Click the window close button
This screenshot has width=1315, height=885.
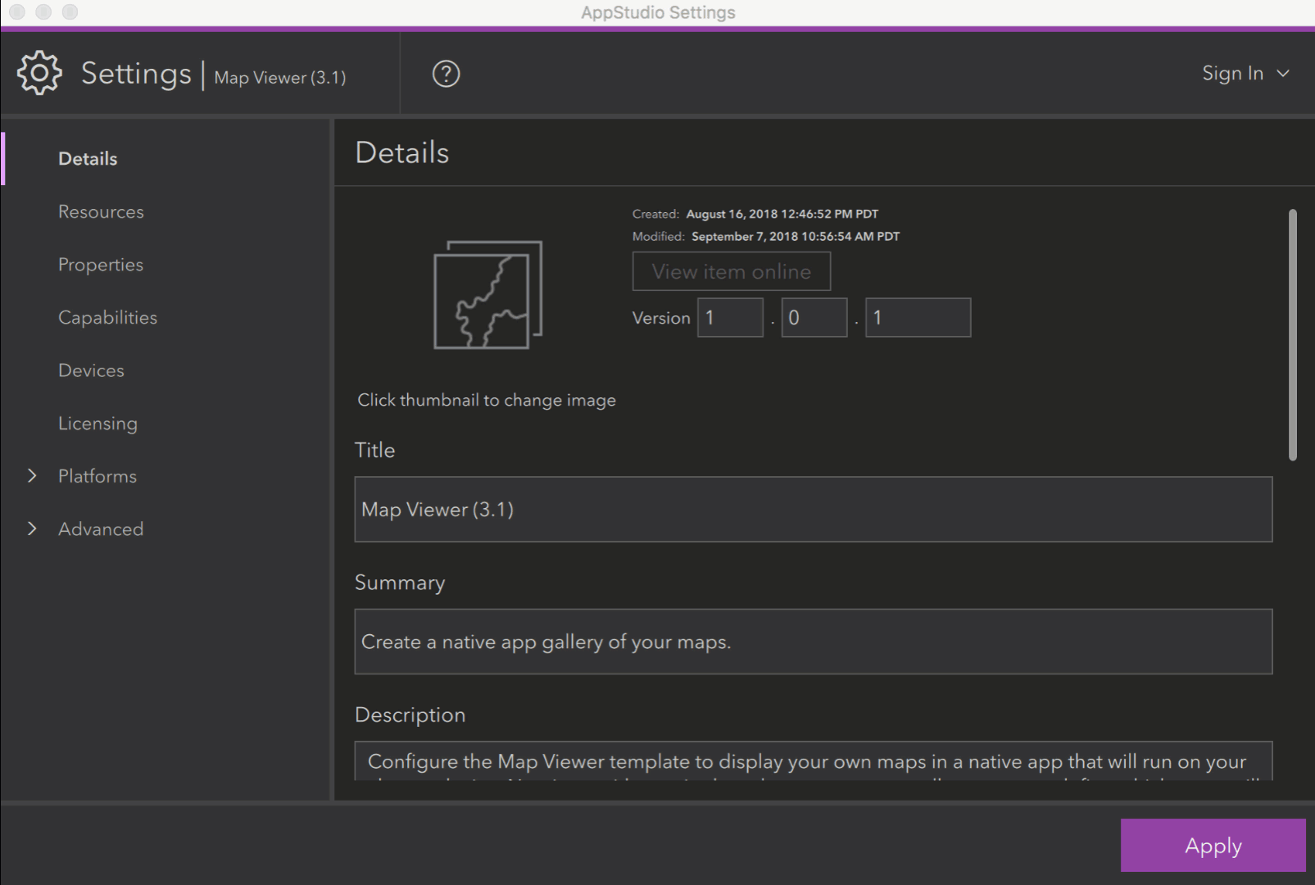click(17, 11)
